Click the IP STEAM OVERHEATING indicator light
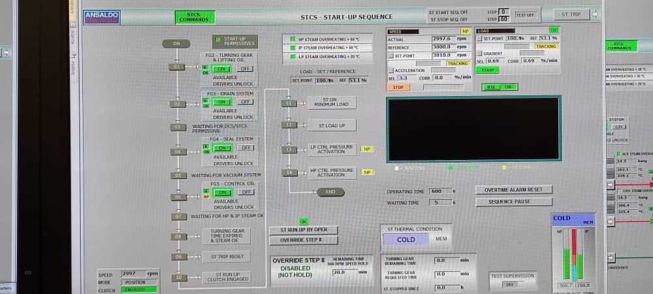Screen dimensions: 653x294 click(x=293, y=48)
